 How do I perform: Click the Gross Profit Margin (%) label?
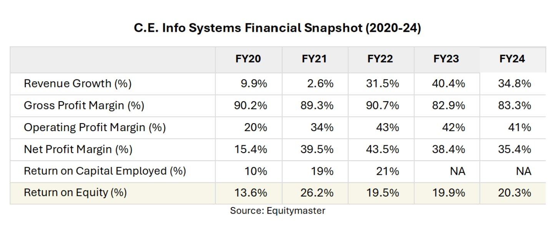pos(84,105)
